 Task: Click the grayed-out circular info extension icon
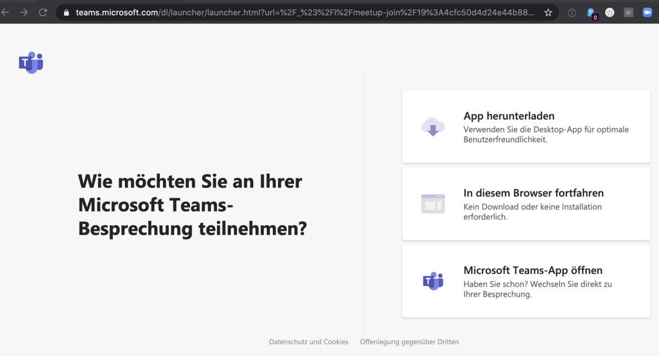coord(572,13)
